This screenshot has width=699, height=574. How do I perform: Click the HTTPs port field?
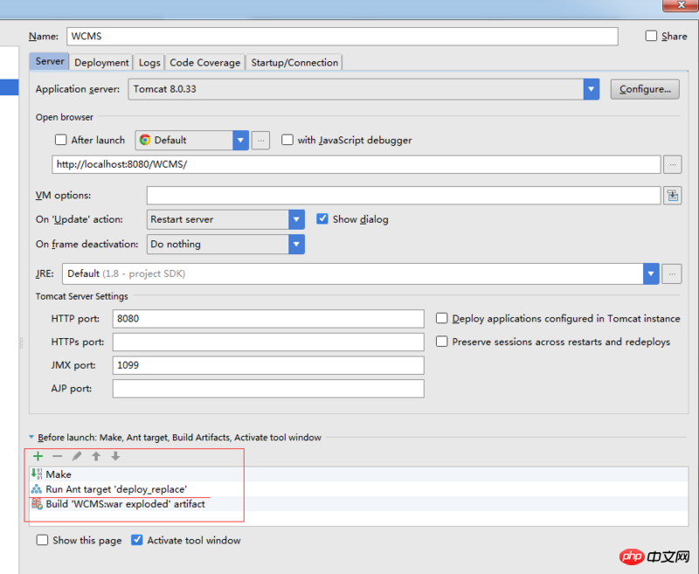(268, 342)
